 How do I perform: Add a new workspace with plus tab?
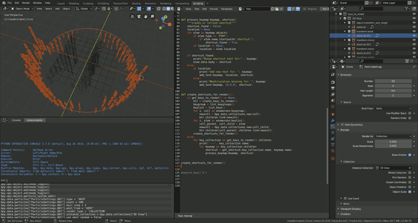(208, 4)
